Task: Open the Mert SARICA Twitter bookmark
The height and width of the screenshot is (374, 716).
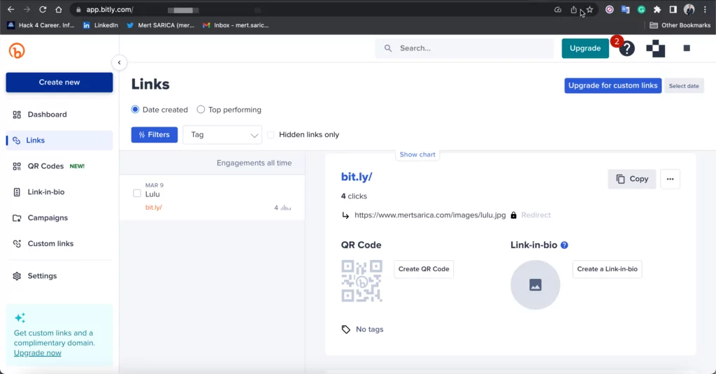Action: click(160, 25)
